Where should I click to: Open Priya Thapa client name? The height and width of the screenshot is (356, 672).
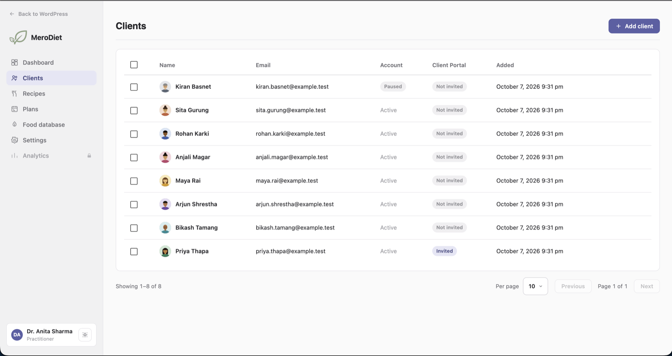click(192, 251)
